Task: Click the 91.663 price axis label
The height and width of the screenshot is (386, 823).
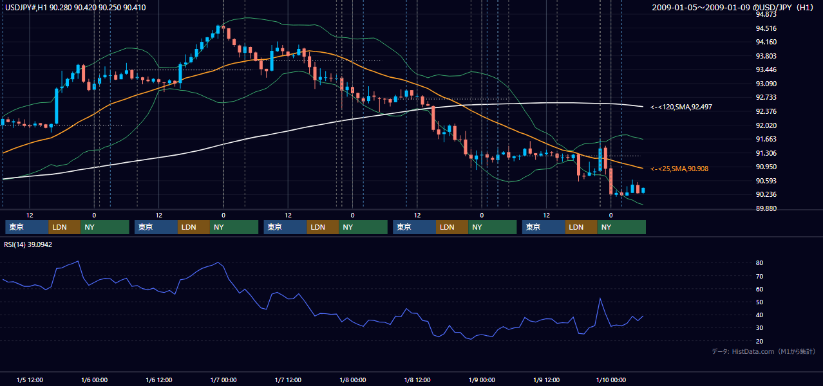Action: coord(768,139)
